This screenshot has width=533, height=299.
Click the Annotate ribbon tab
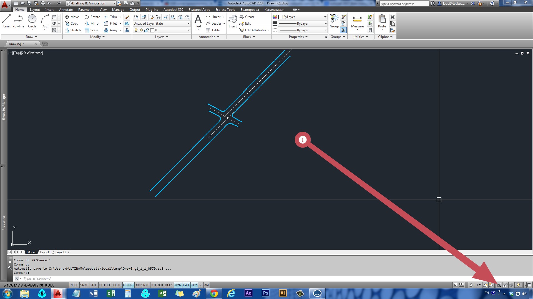[x=65, y=9]
